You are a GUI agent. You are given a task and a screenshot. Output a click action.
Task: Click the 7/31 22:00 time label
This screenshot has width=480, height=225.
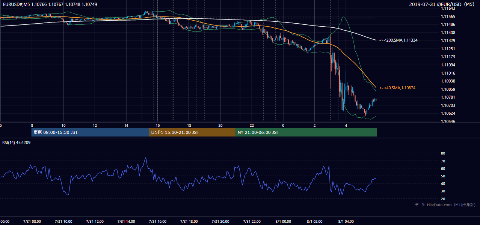click(252, 222)
